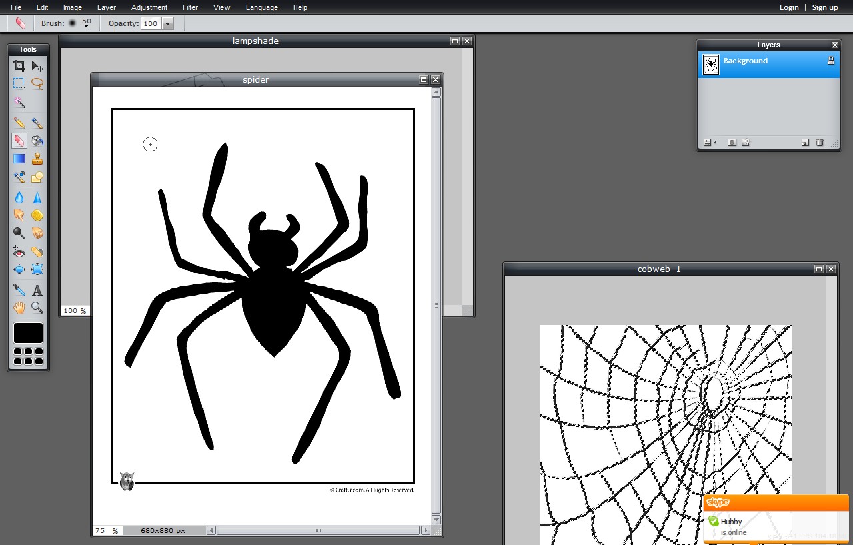Open the Filter menu
Image resolution: width=853 pixels, height=545 pixels.
[x=190, y=7]
